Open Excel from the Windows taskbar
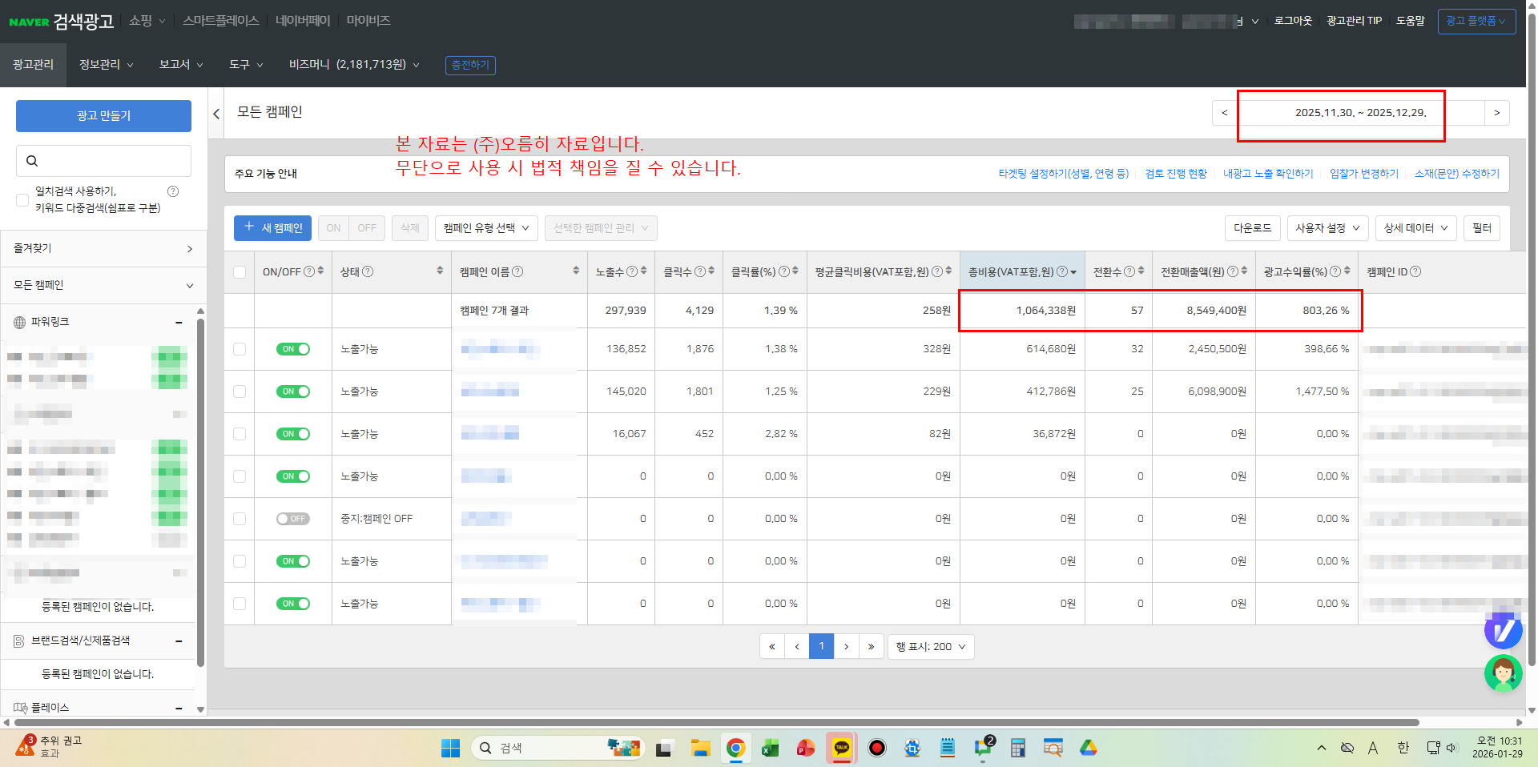Screen dimensions: 1538x767 770,748
